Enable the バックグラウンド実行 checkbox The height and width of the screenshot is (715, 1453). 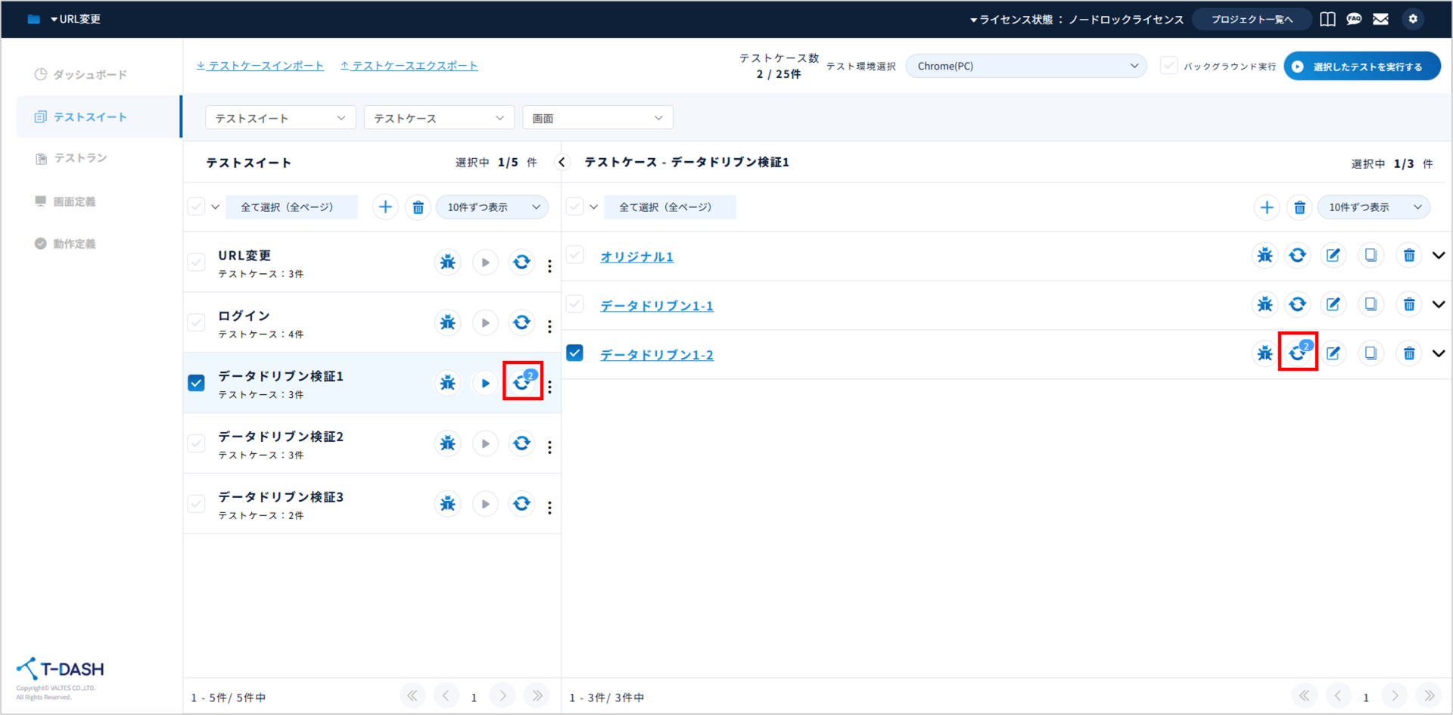tap(1169, 66)
